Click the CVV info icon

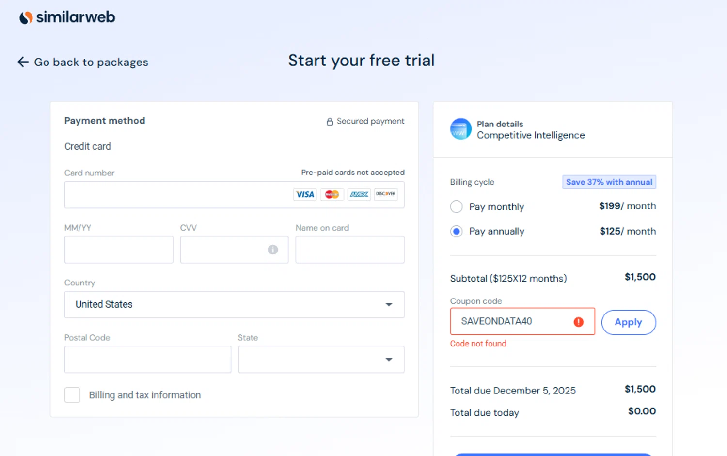pyautogui.click(x=273, y=250)
